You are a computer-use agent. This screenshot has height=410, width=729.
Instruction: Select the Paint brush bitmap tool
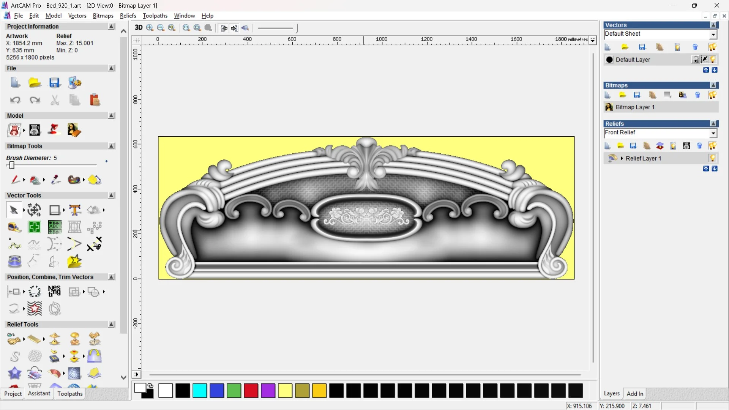[15, 180]
